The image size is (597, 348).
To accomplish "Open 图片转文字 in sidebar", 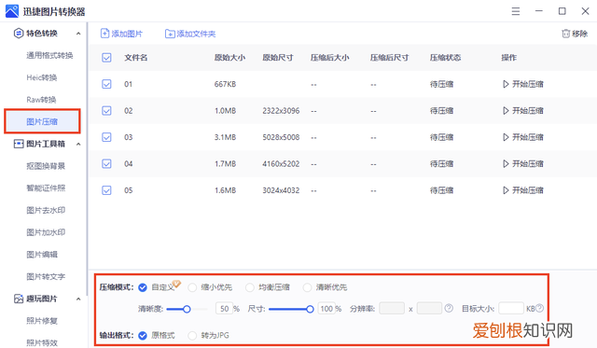I will click(x=46, y=276).
